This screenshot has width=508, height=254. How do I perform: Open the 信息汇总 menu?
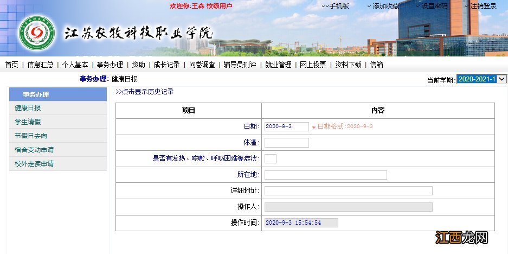coord(40,65)
